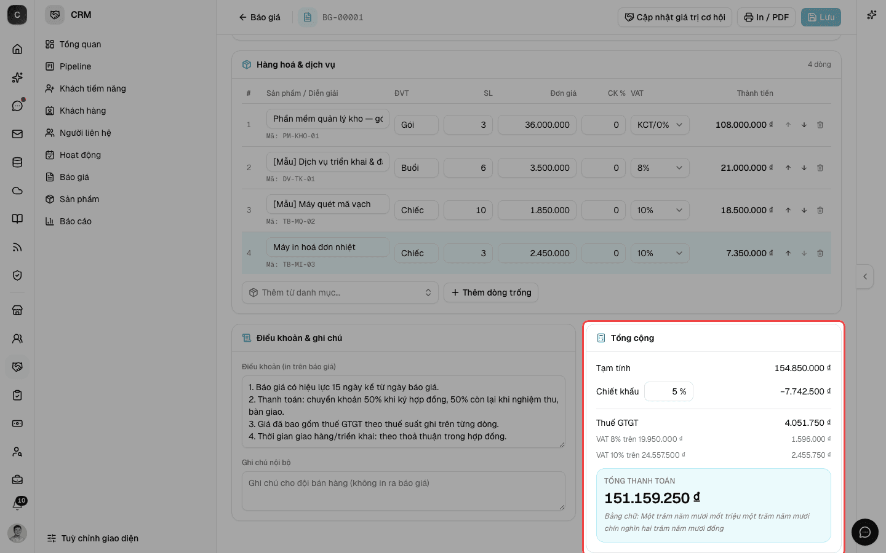The image size is (886, 553).
Task: Click Thêm dòng trống button
Action: (491, 292)
